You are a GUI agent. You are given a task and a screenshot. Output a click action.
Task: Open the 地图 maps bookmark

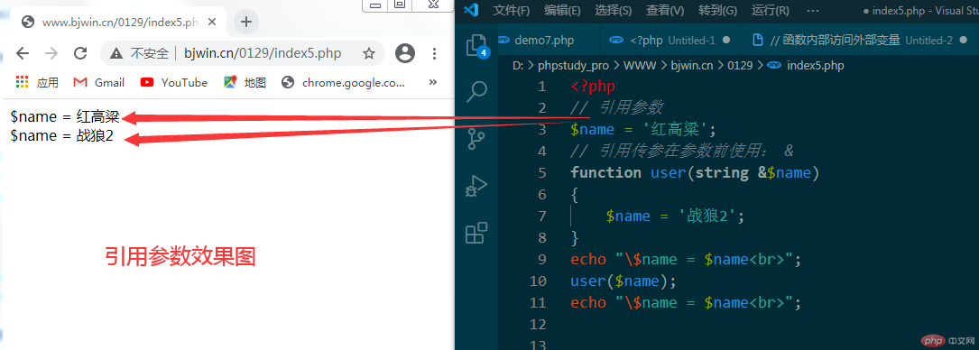click(245, 82)
